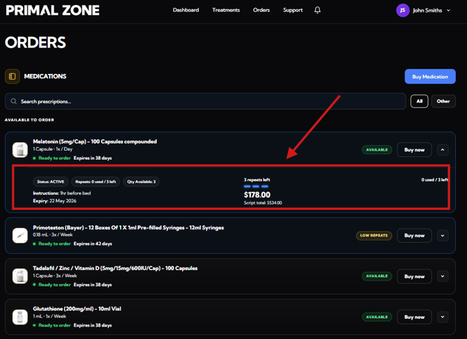467x339 pixels.
Task: Expand the Glutathione order details
Action: tap(443, 317)
